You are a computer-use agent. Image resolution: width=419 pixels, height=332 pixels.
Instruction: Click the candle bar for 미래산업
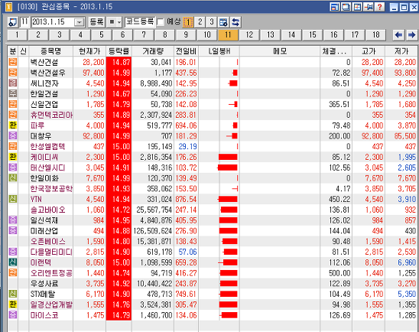pyautogui.click(x=228, y=231)
